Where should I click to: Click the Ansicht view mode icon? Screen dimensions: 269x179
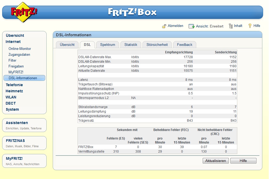191,26
